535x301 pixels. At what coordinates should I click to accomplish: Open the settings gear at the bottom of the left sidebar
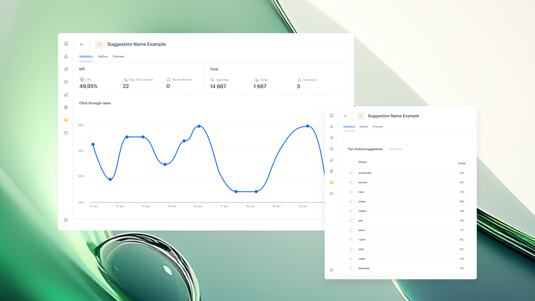pos(66,220)
